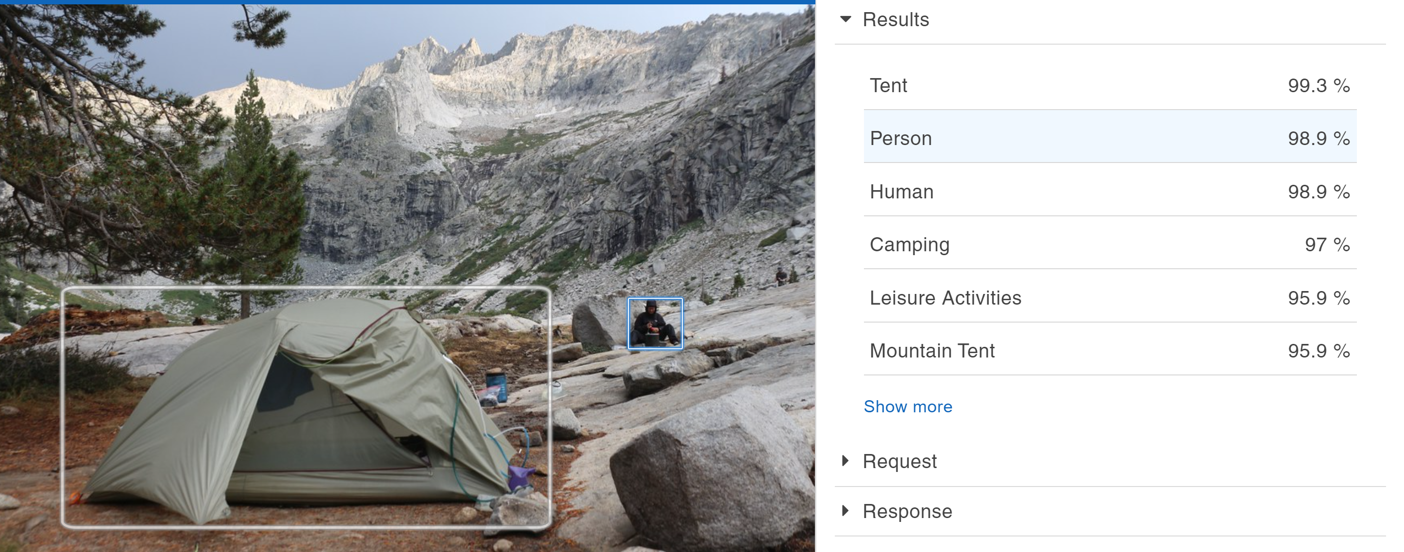This screenshot has width=1404, height=552.
Task: Choose the Camping label in results
Action: (909, 244)
